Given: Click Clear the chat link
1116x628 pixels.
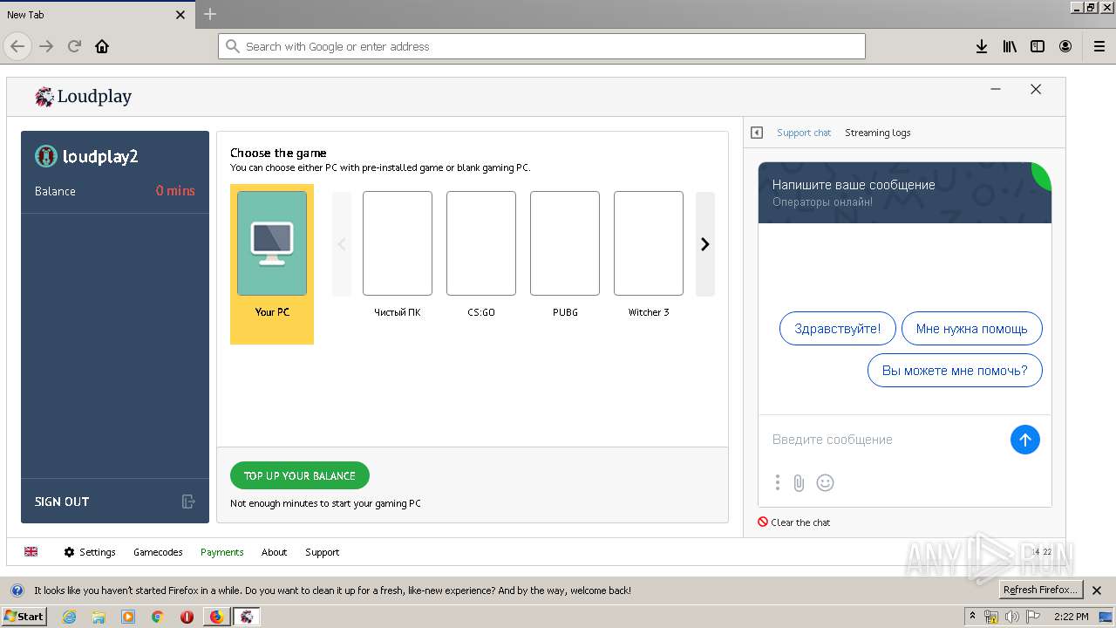Looking at the screenshot, I should pos(794,522).
